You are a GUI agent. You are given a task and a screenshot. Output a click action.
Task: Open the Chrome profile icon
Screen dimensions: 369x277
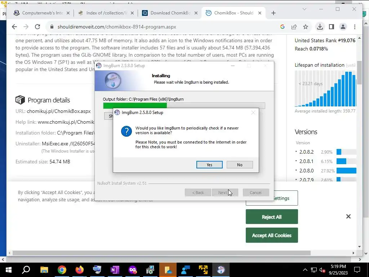click(343, 27)
